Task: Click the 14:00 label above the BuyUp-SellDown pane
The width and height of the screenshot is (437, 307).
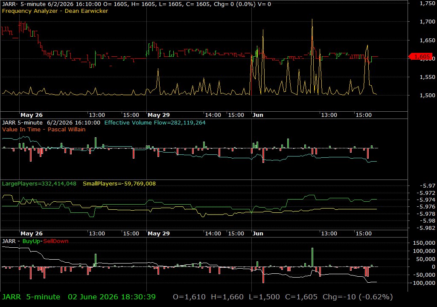Action: pos(213,234)
